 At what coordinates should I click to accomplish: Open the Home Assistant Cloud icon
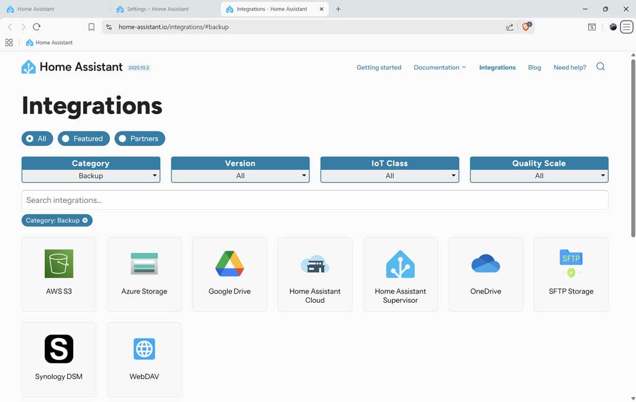tap(315, 264)
